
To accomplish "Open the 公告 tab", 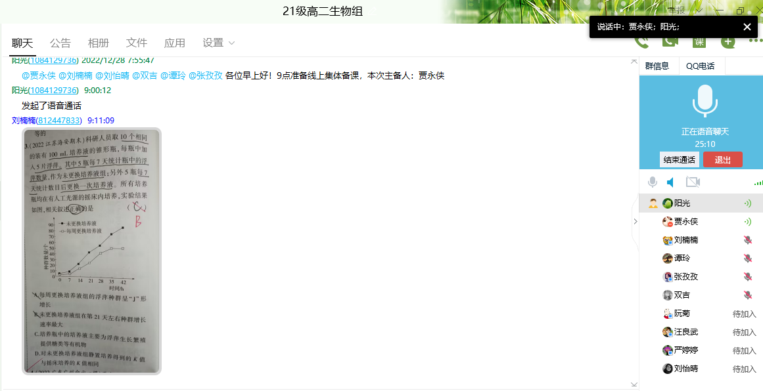I will (x=60, y=43).
